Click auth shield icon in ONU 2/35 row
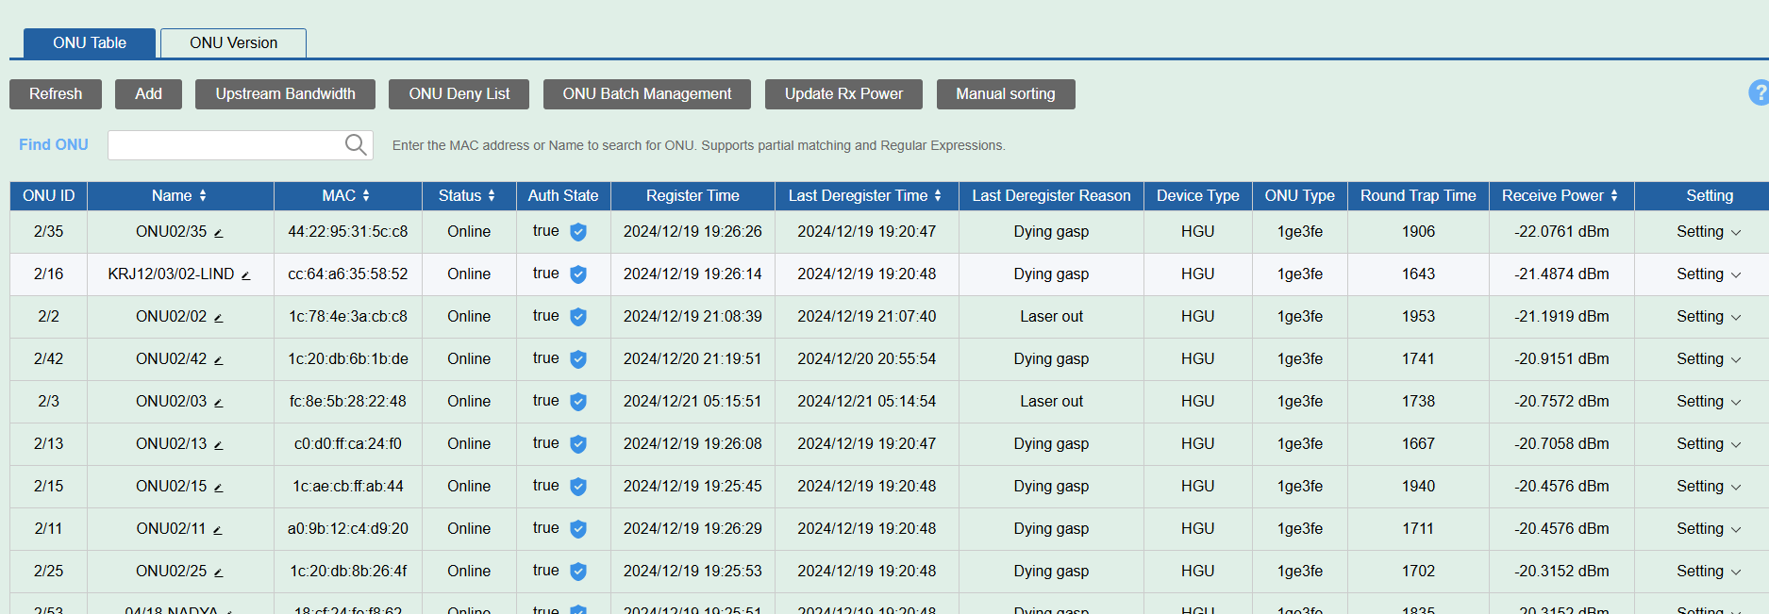 click(x=578, y=232)
